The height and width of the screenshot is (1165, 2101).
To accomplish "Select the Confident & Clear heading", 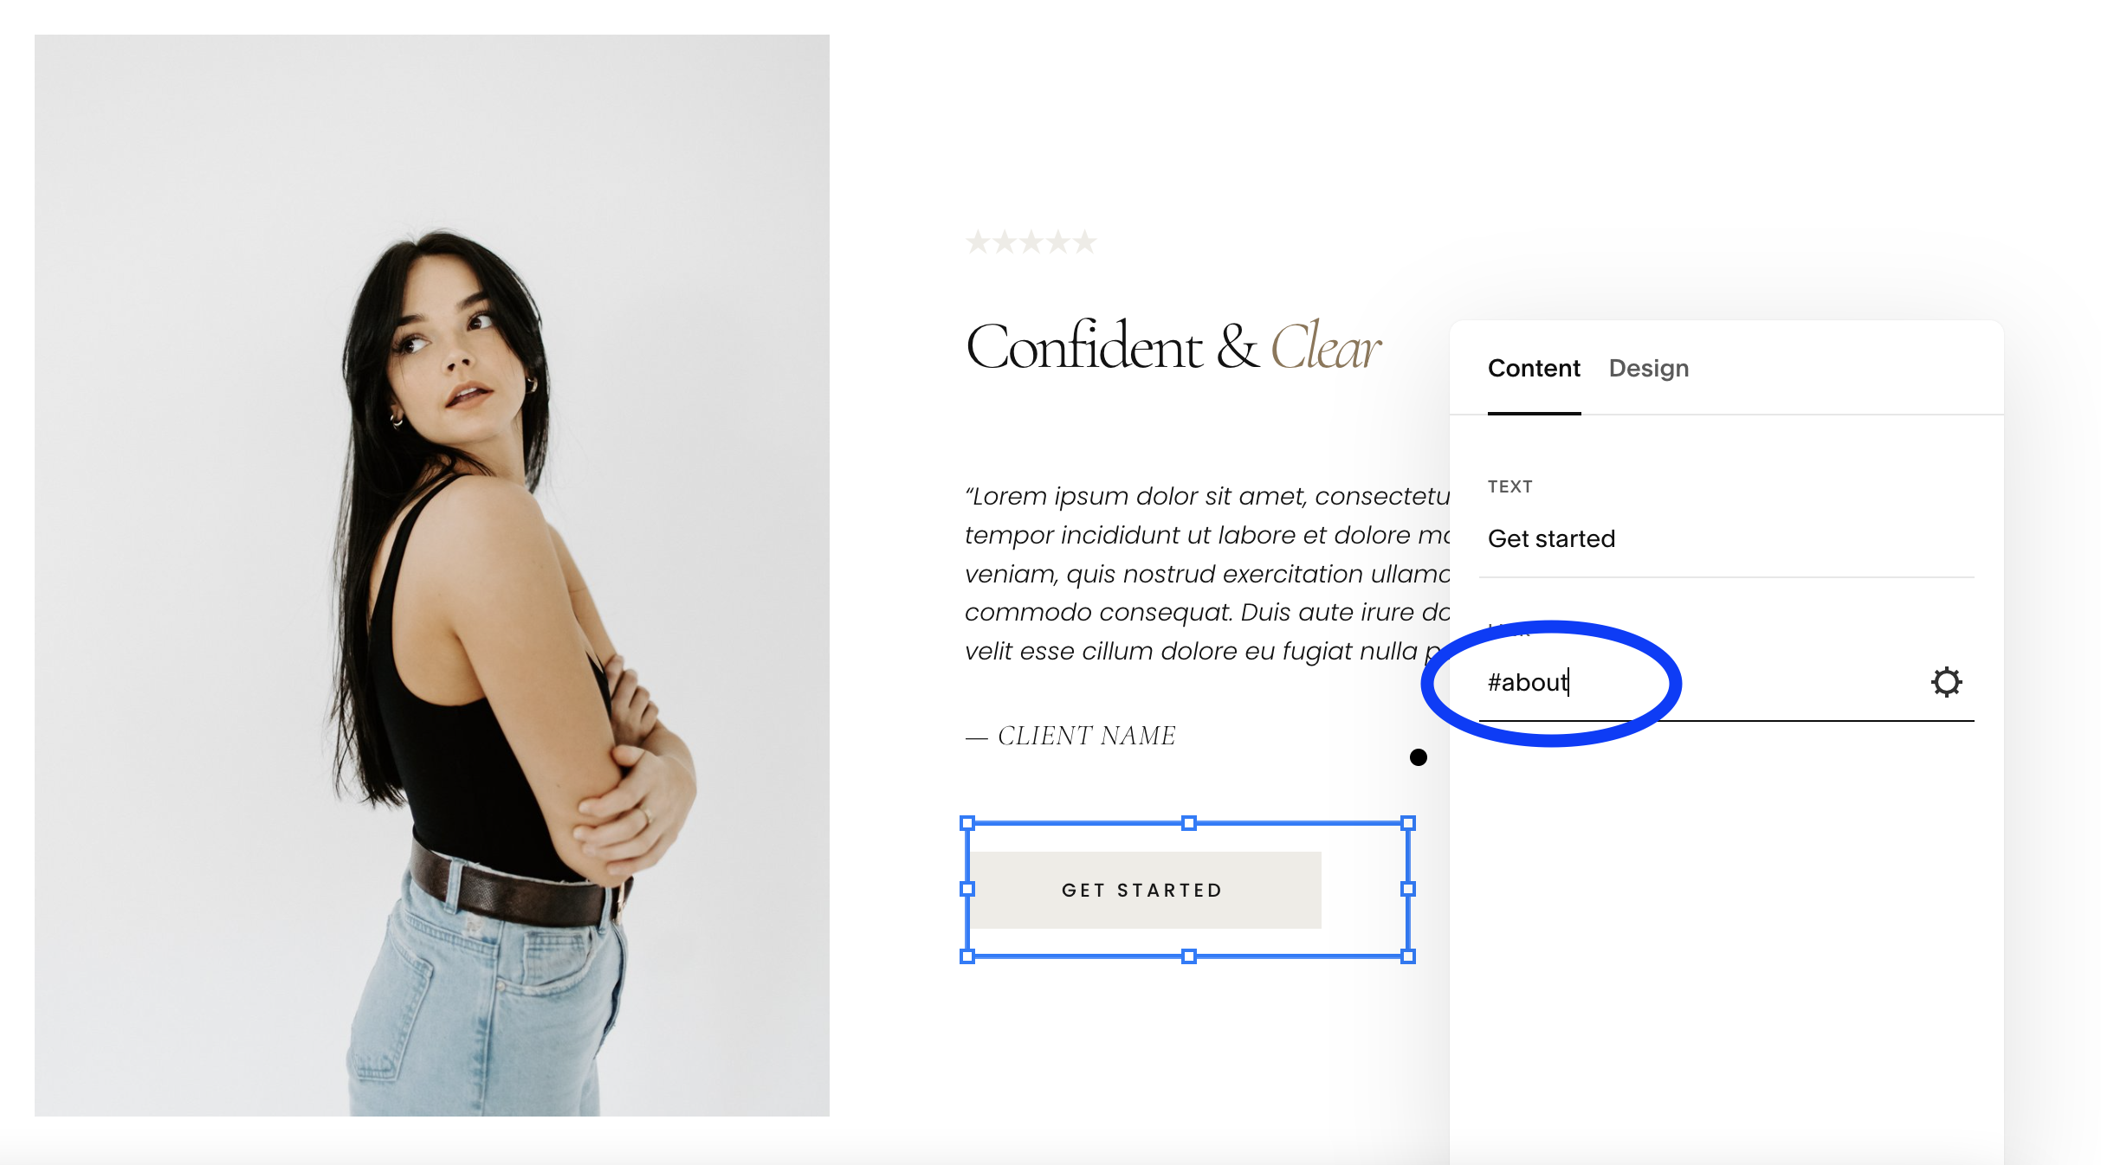I will [1173, 346].
